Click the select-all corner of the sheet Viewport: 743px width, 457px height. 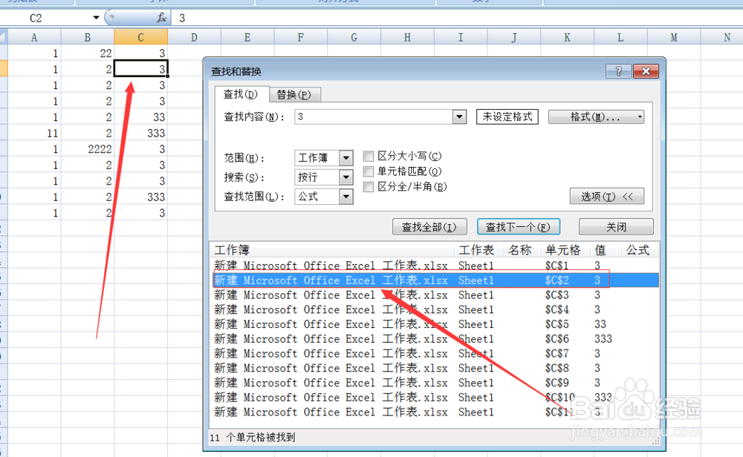pyautogui.click(x=4, y=37)
